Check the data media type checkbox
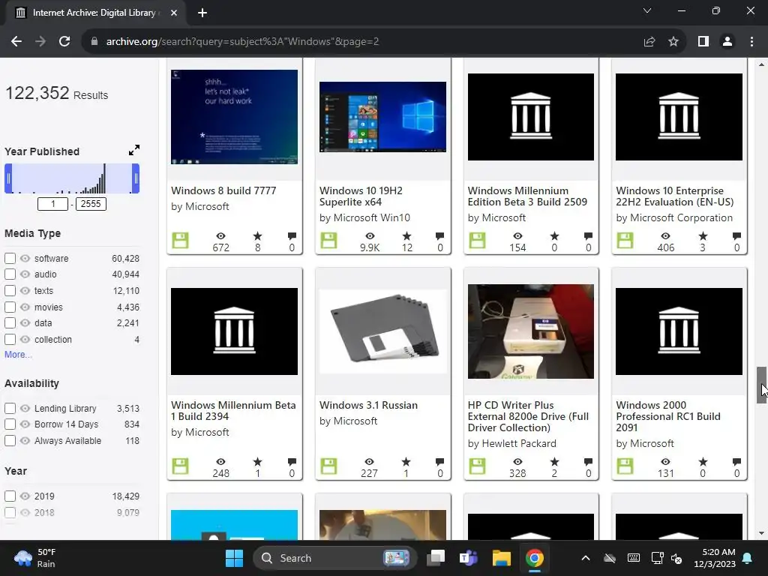Image resolution: width=768 pixels, height=576 pixels. click(x=10, y=322)
